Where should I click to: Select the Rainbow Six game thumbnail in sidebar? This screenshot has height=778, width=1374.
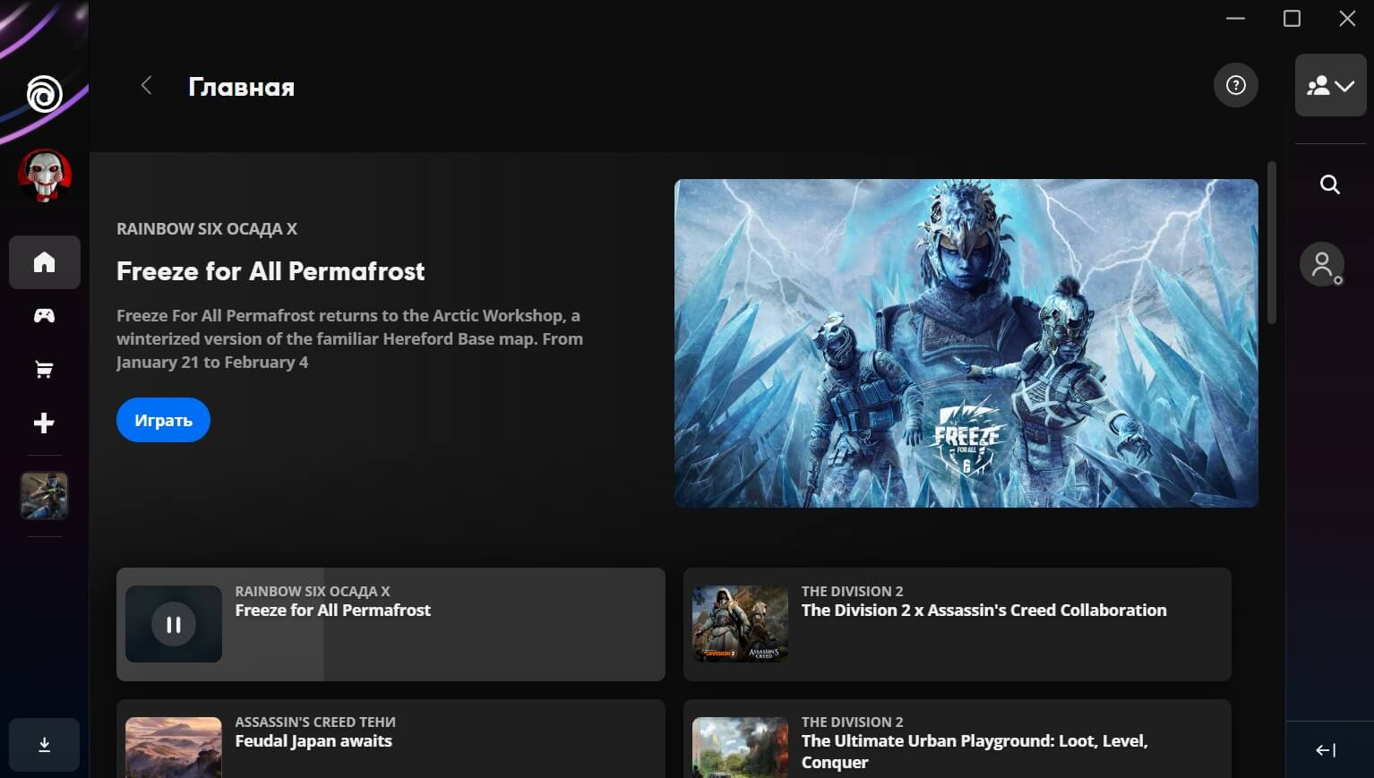[44, 495]
